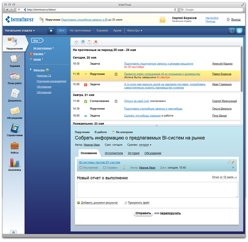This screenshot has height=242, width=248.
Task: Switch to the Исполнители tab
Action: point(114,153)
